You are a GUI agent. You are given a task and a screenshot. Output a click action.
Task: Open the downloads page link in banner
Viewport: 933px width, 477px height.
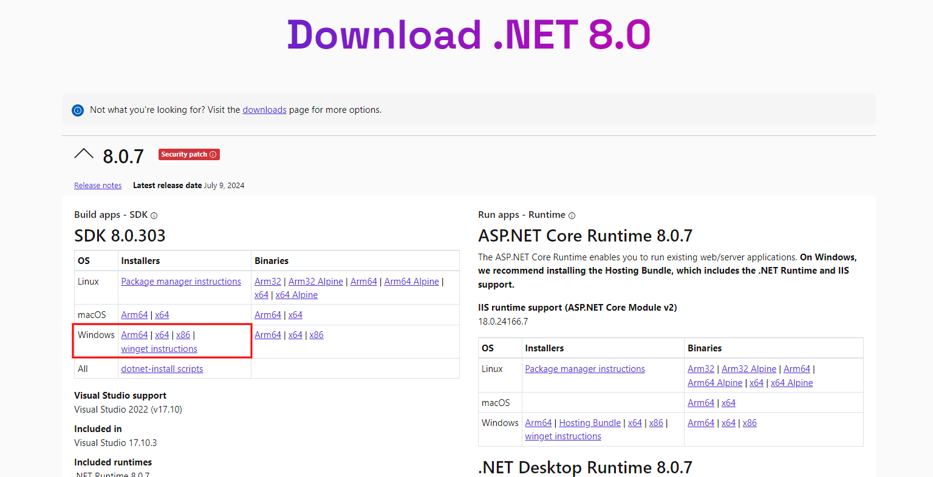coord(264,110)
